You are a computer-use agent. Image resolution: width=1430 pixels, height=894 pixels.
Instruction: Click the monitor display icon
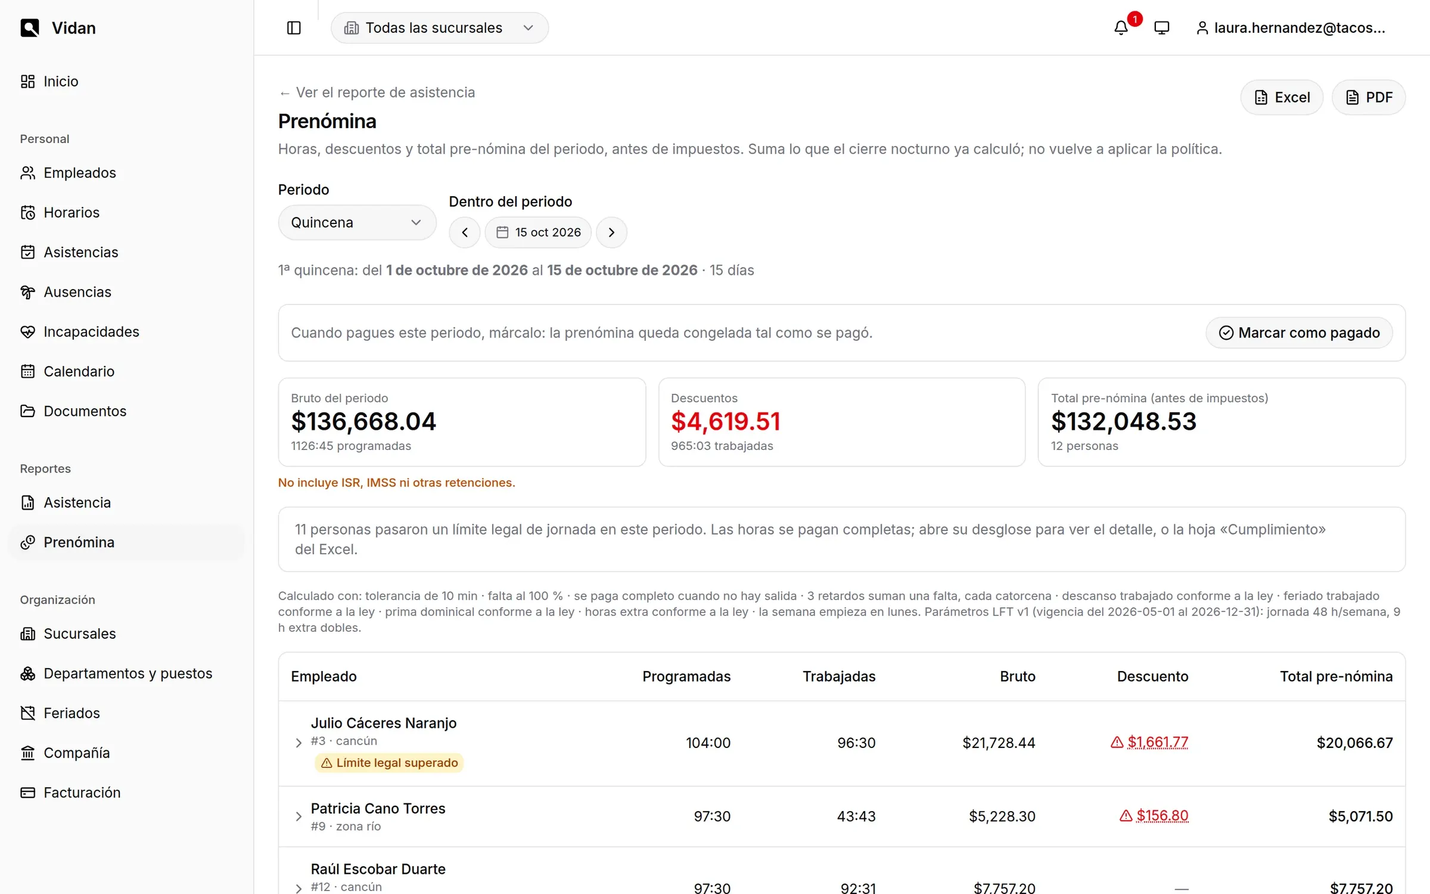pos(1161,28)
